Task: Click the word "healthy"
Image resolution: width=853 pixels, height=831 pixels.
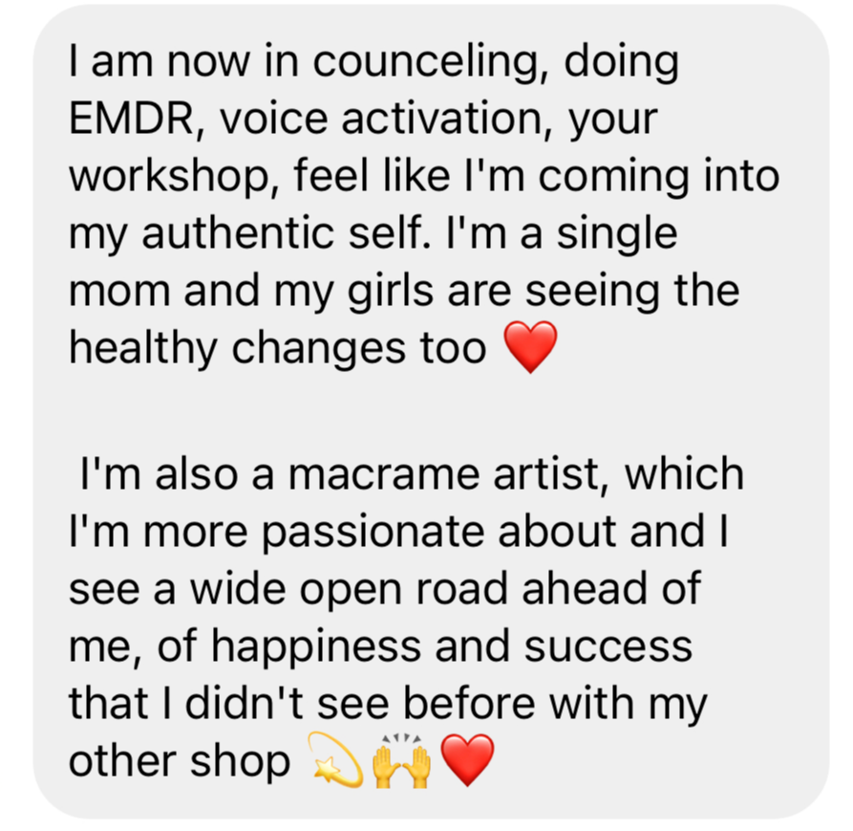Action: click(x=142, y=348)
